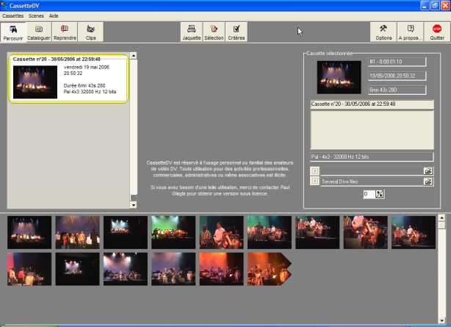Click the 'vendredi 19 mai 2006' text
The height and width of the screenshot is (327, 451).
[86, 67]
